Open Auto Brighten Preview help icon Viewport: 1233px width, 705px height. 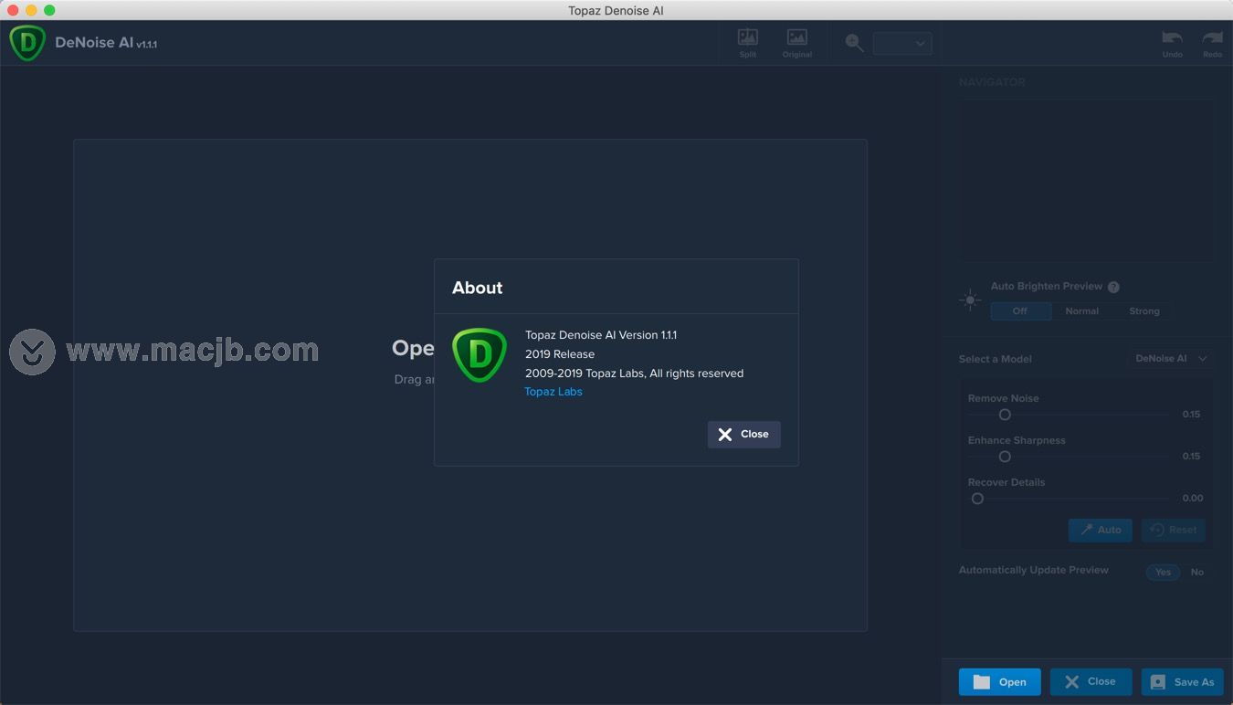click(1113, 287)
